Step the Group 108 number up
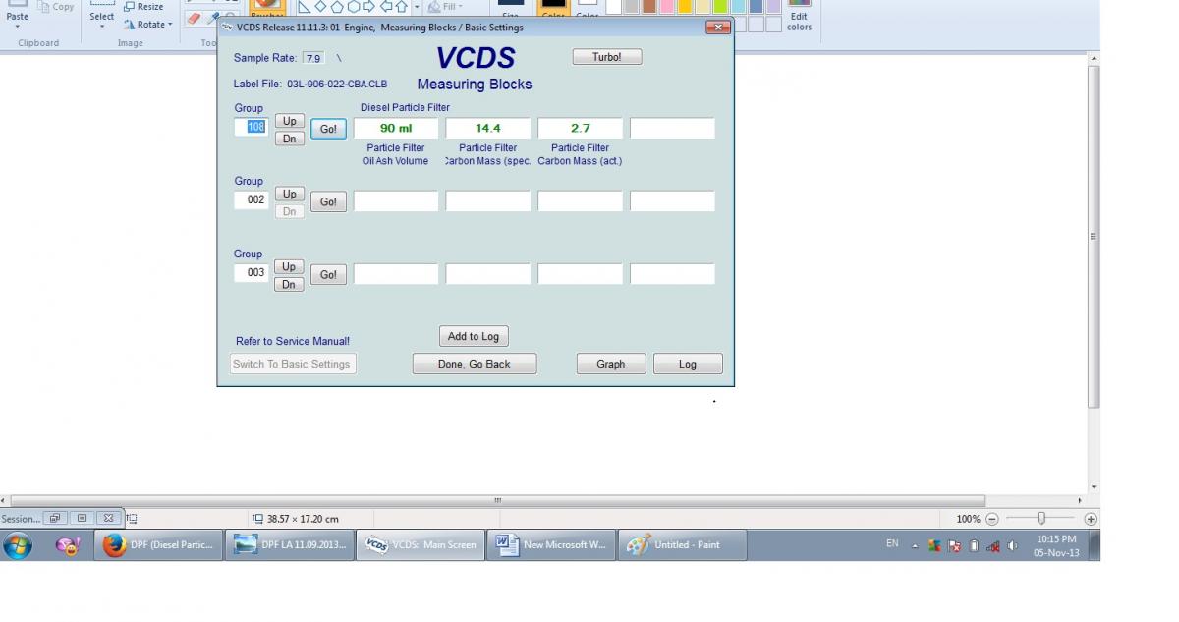 [x=289, y=121]
